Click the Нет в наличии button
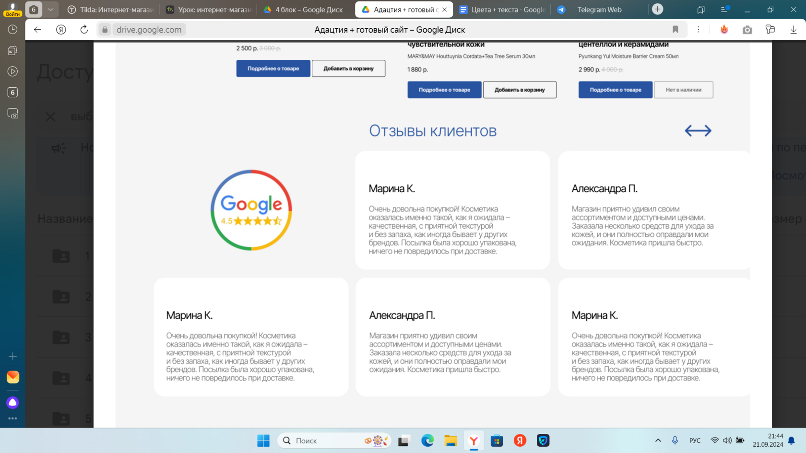The width and height of the screenshot is (806, 453). [x=684, y=90]
